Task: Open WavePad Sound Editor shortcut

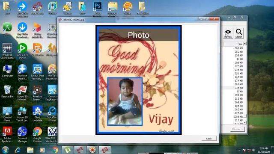Action: 7,50
